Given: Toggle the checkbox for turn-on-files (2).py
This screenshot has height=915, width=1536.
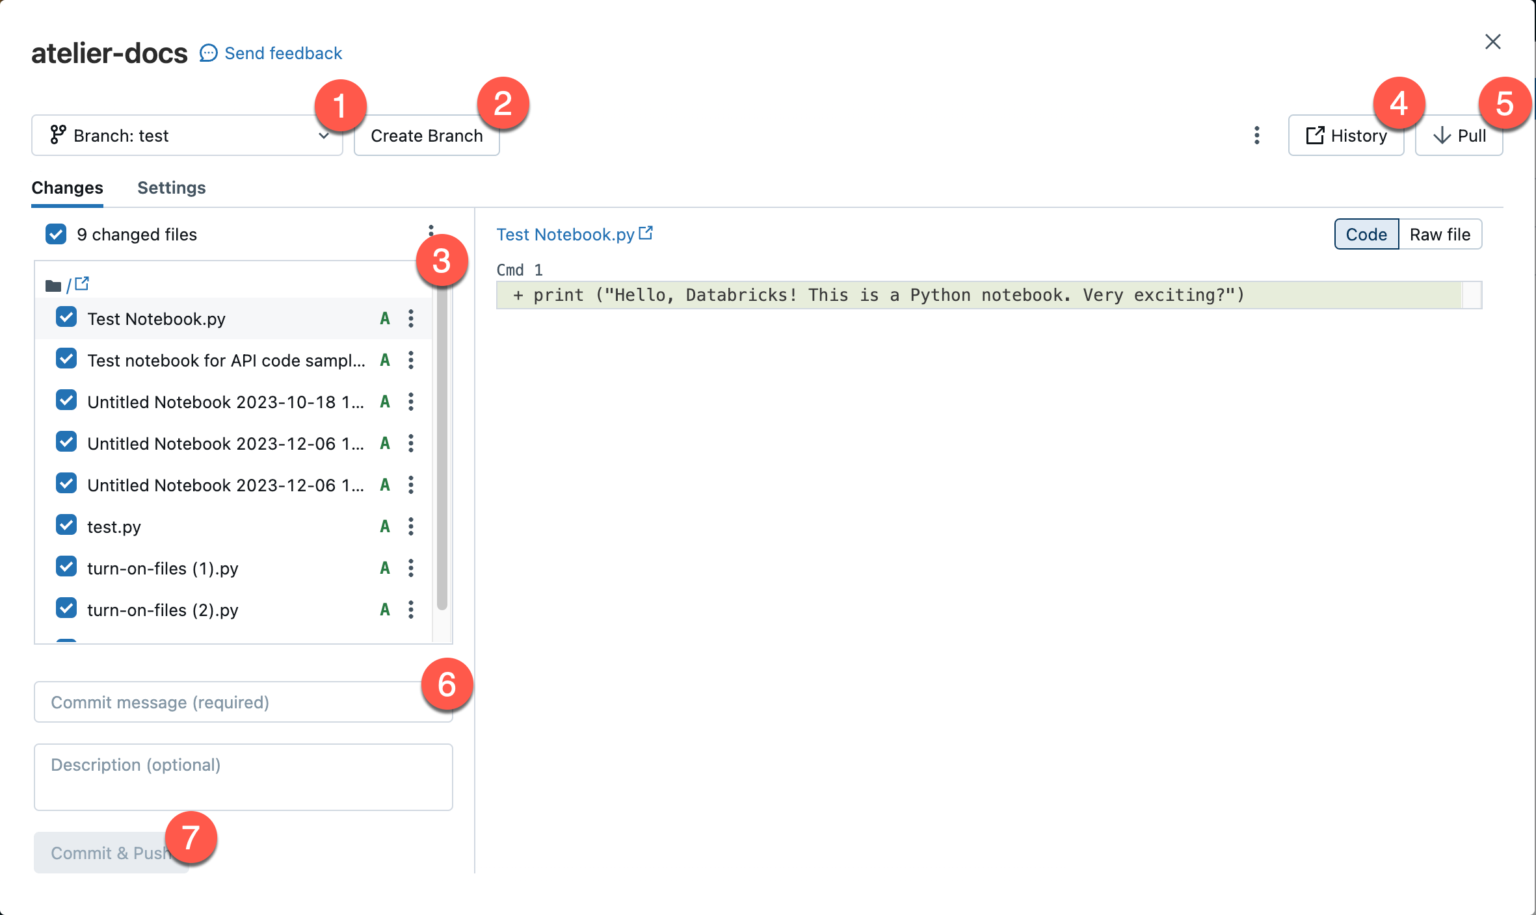Looking at the screenshot, I should coord(66,609).
